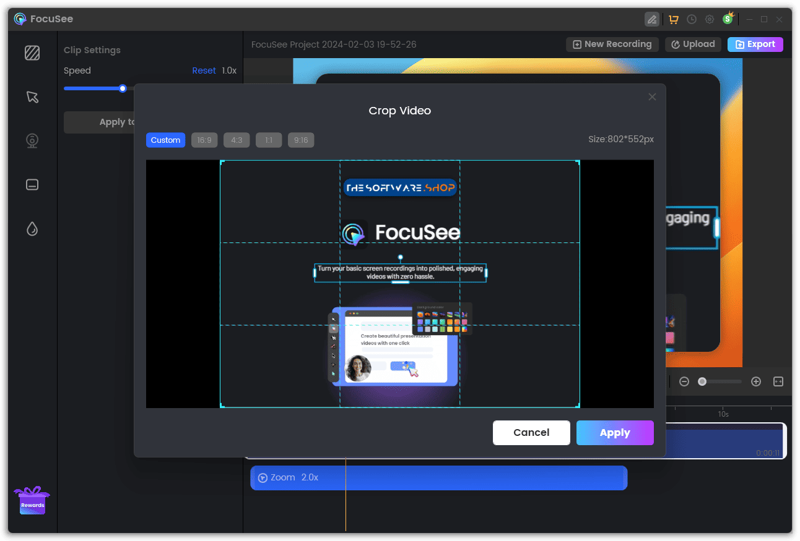Click the bottom-left crop corner handle
Image resolution: width=800 pixels, height=541 pixels.
[222, 406]
